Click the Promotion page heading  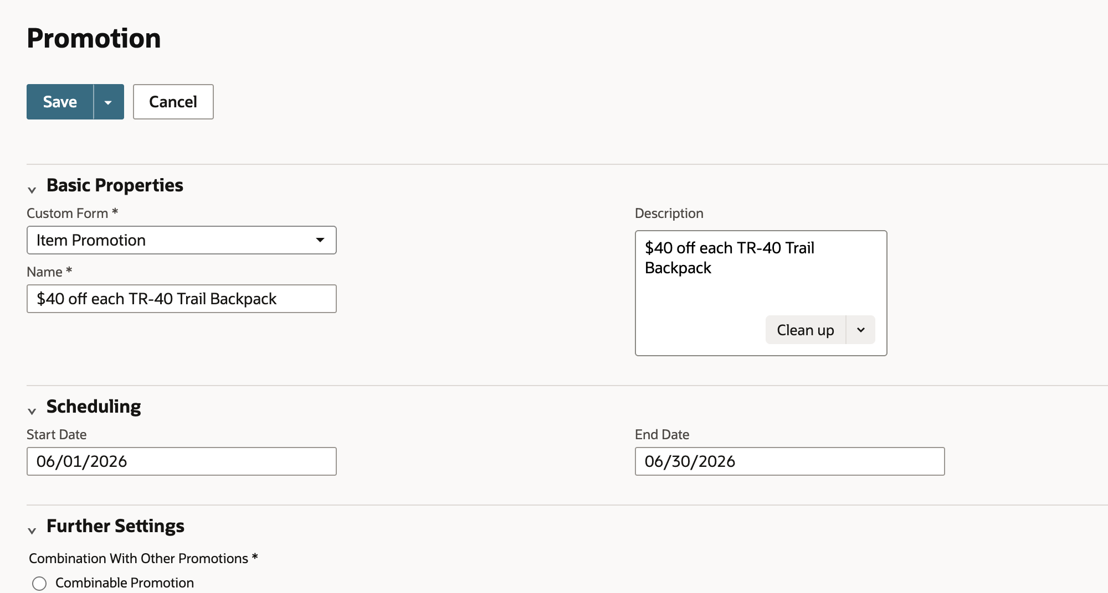click(94, 38)
